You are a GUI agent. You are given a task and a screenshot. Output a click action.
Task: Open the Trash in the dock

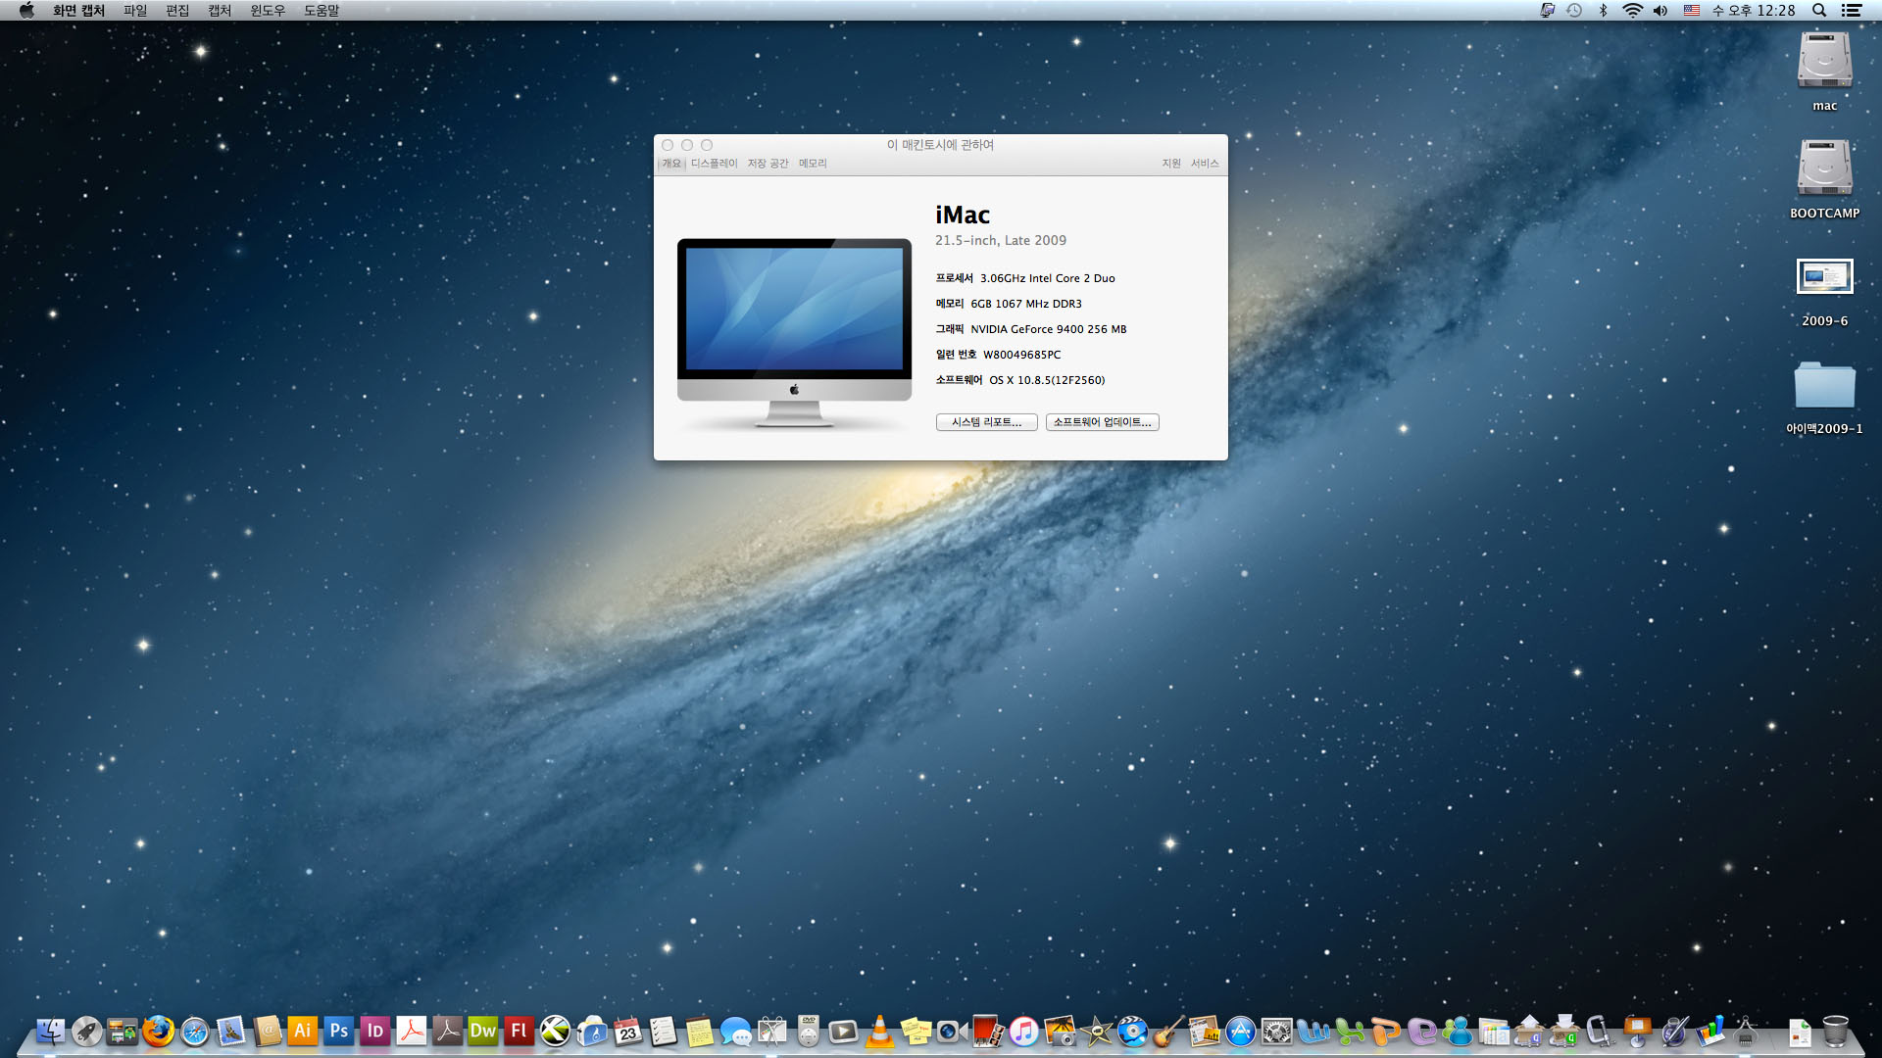coord(1835,1031)
